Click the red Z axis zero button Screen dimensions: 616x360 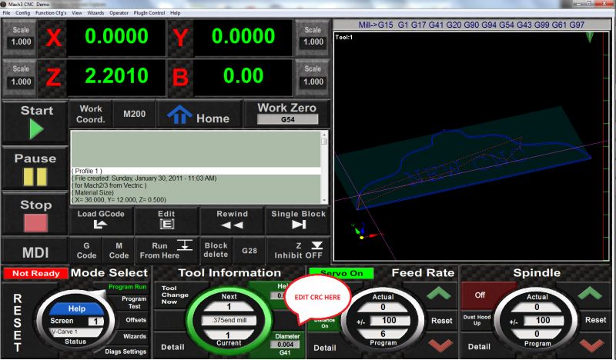(53, 78)
